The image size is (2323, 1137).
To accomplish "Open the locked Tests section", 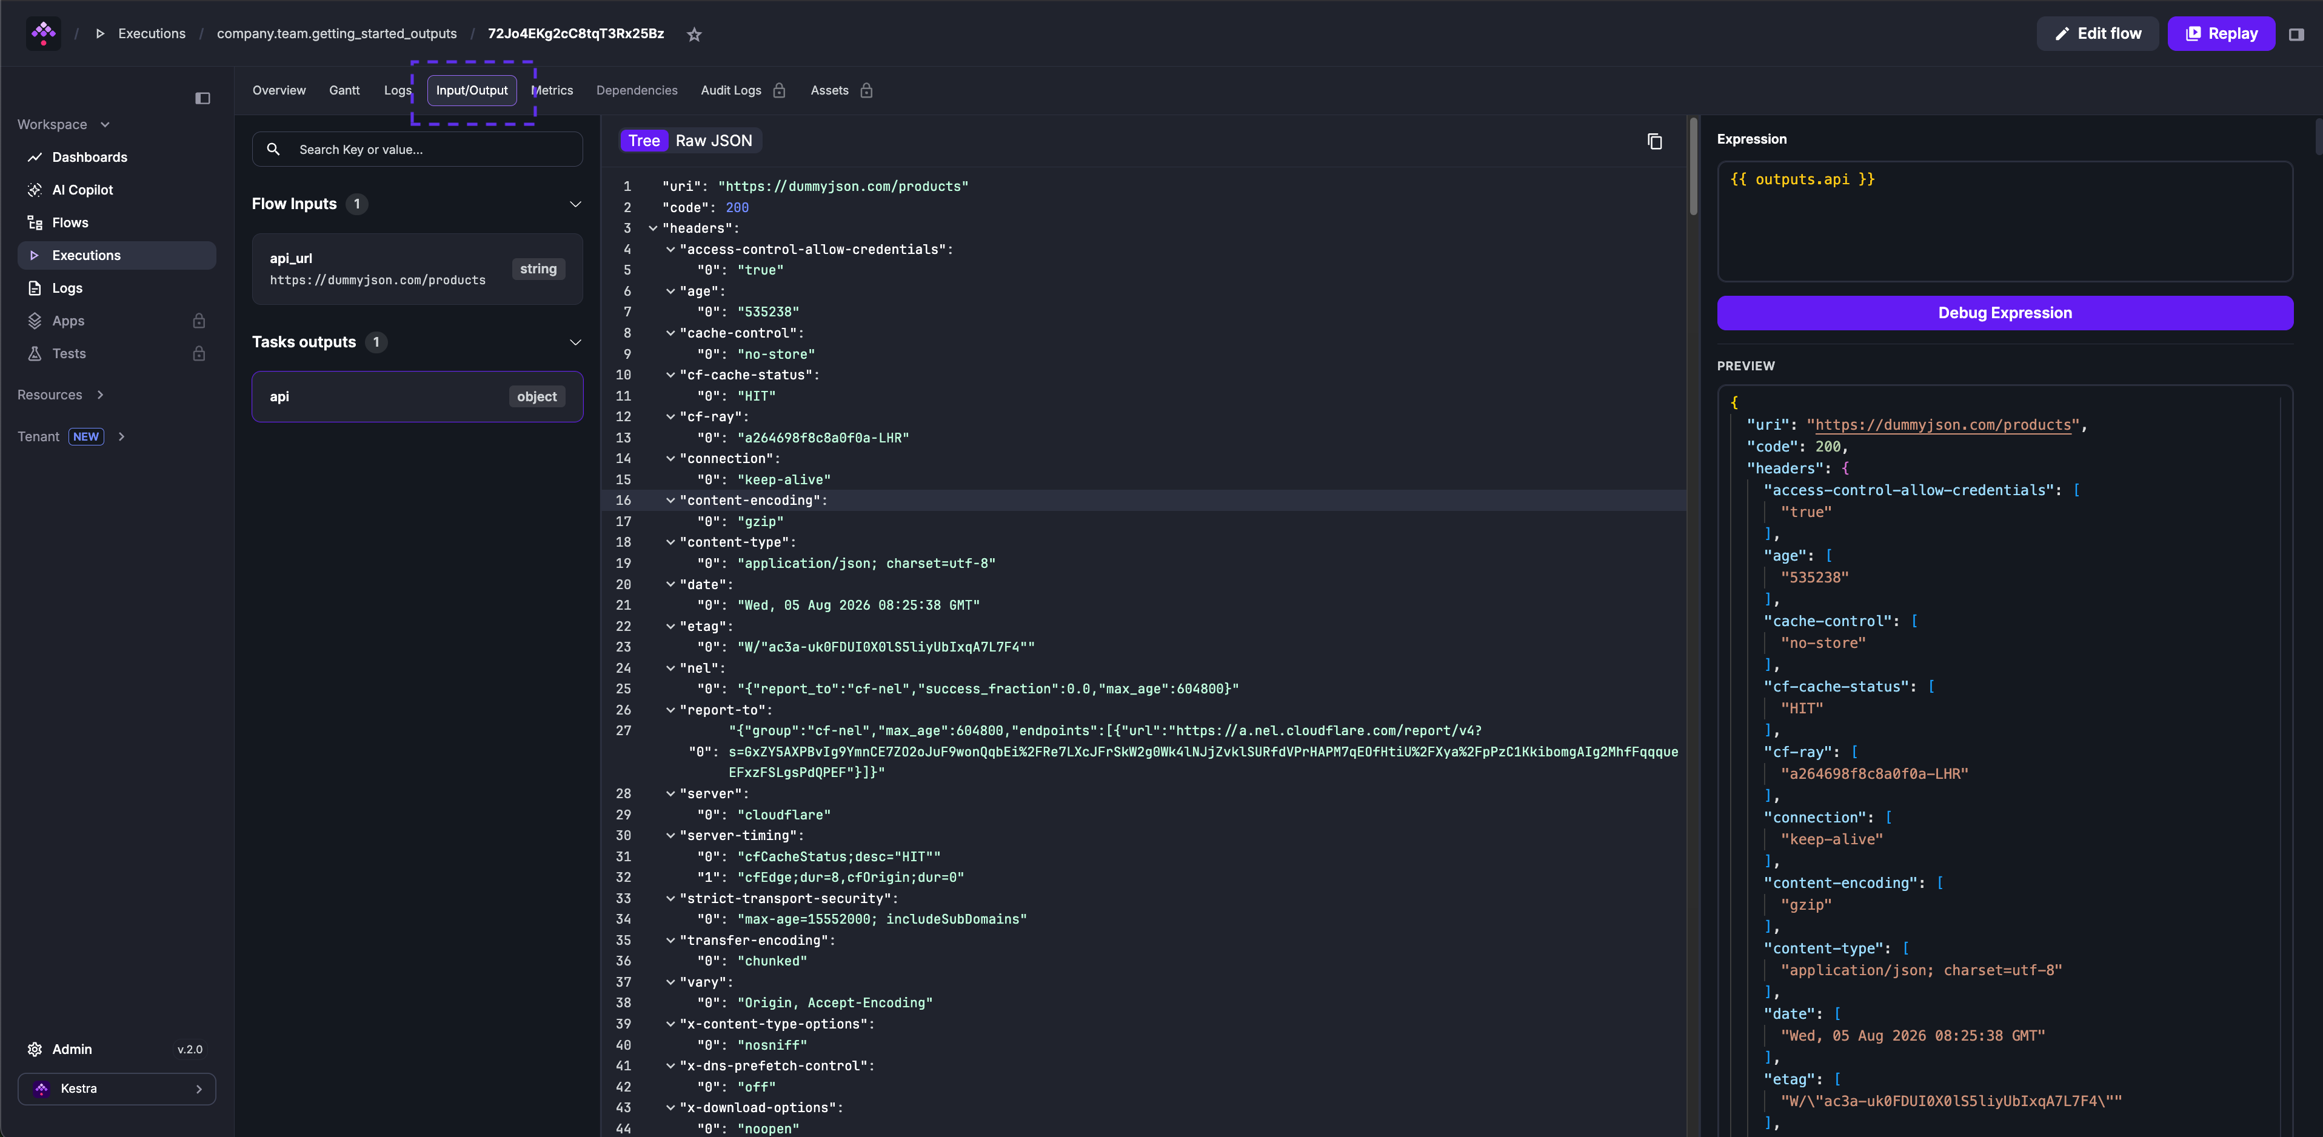I will [116, 353].
